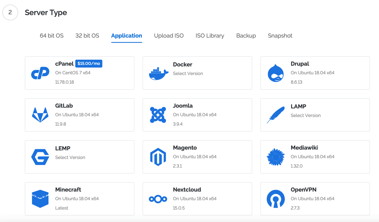The image size is (379, 222).
Task: Click the Docker whale icon
Action: (158, 73)
